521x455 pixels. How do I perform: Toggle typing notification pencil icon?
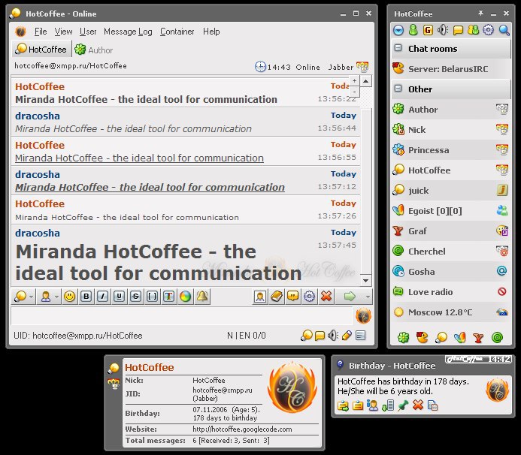click(347, 336)
